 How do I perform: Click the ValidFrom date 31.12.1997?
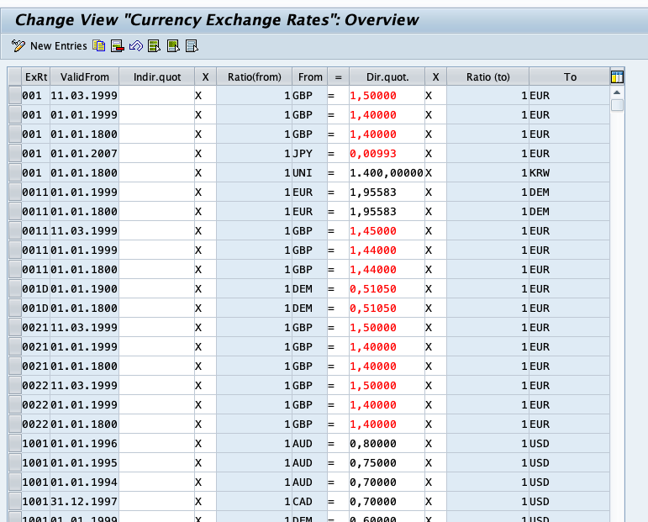point(84,502)
